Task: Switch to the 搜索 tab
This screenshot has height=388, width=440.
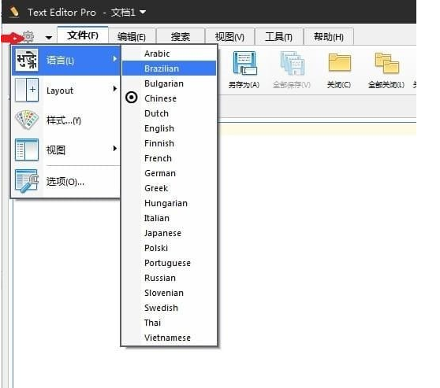Action: click(181, 37)
